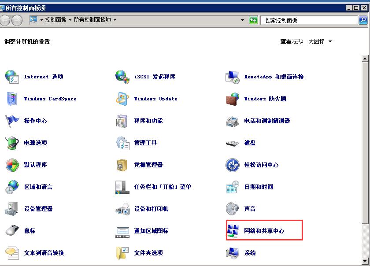Open the 声音 speaker icon
This screenshot has height=266, width=370.
point(232,209)
